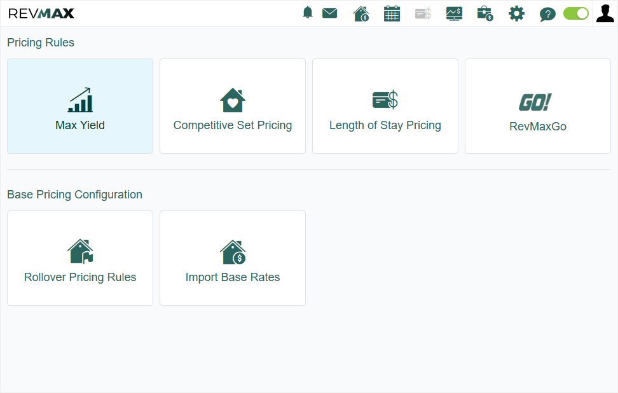Screen dimensions: 618x393
Task: Click the Rollover house flag icon
Action: click(80, 251)
